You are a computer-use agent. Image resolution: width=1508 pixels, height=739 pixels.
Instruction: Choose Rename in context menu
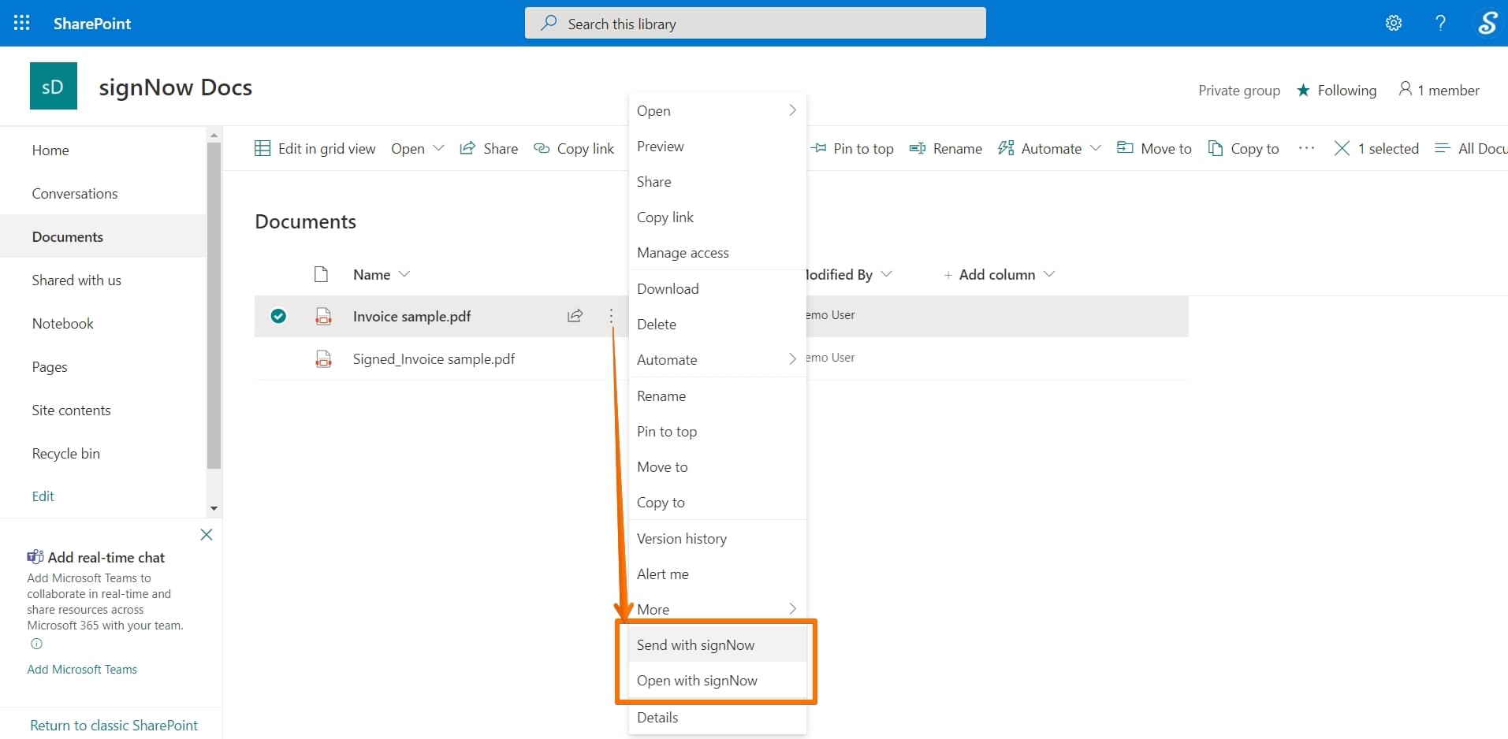tap(717, 395)
